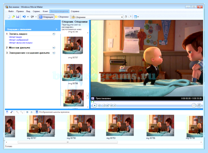Stop the preview playback
The width and height of the screenshot is (208, 153).
(x=99, y=105)
